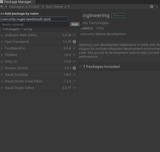Expand Visual Scripting package row

click(x=2, y=75)
